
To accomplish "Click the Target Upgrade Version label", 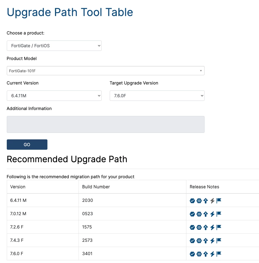I will 134,83.
